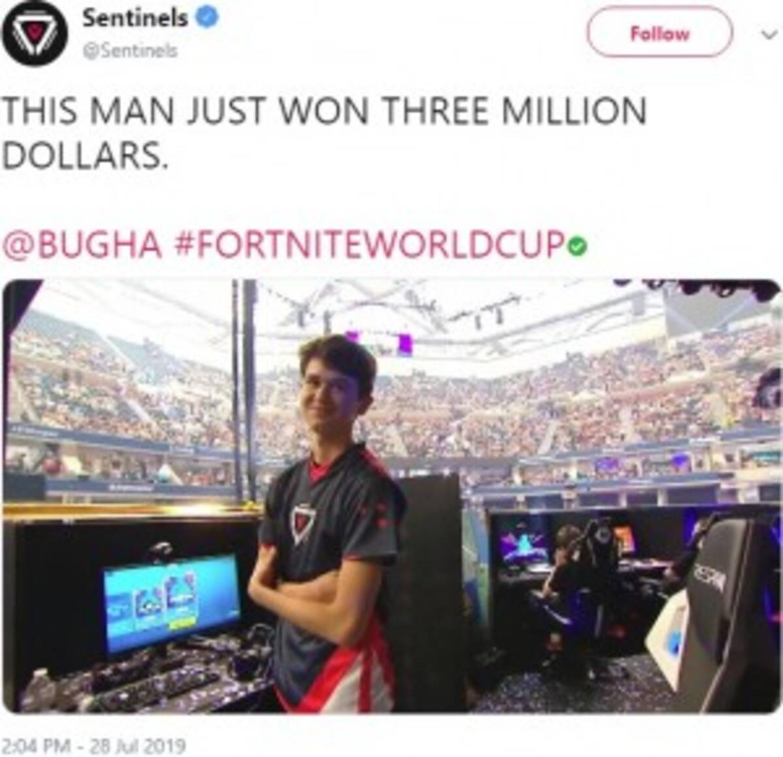The height and width of the screenshot is (757, 783).
Task: Click the blue verified badge beside Sentinels
Action: point(207,18)
